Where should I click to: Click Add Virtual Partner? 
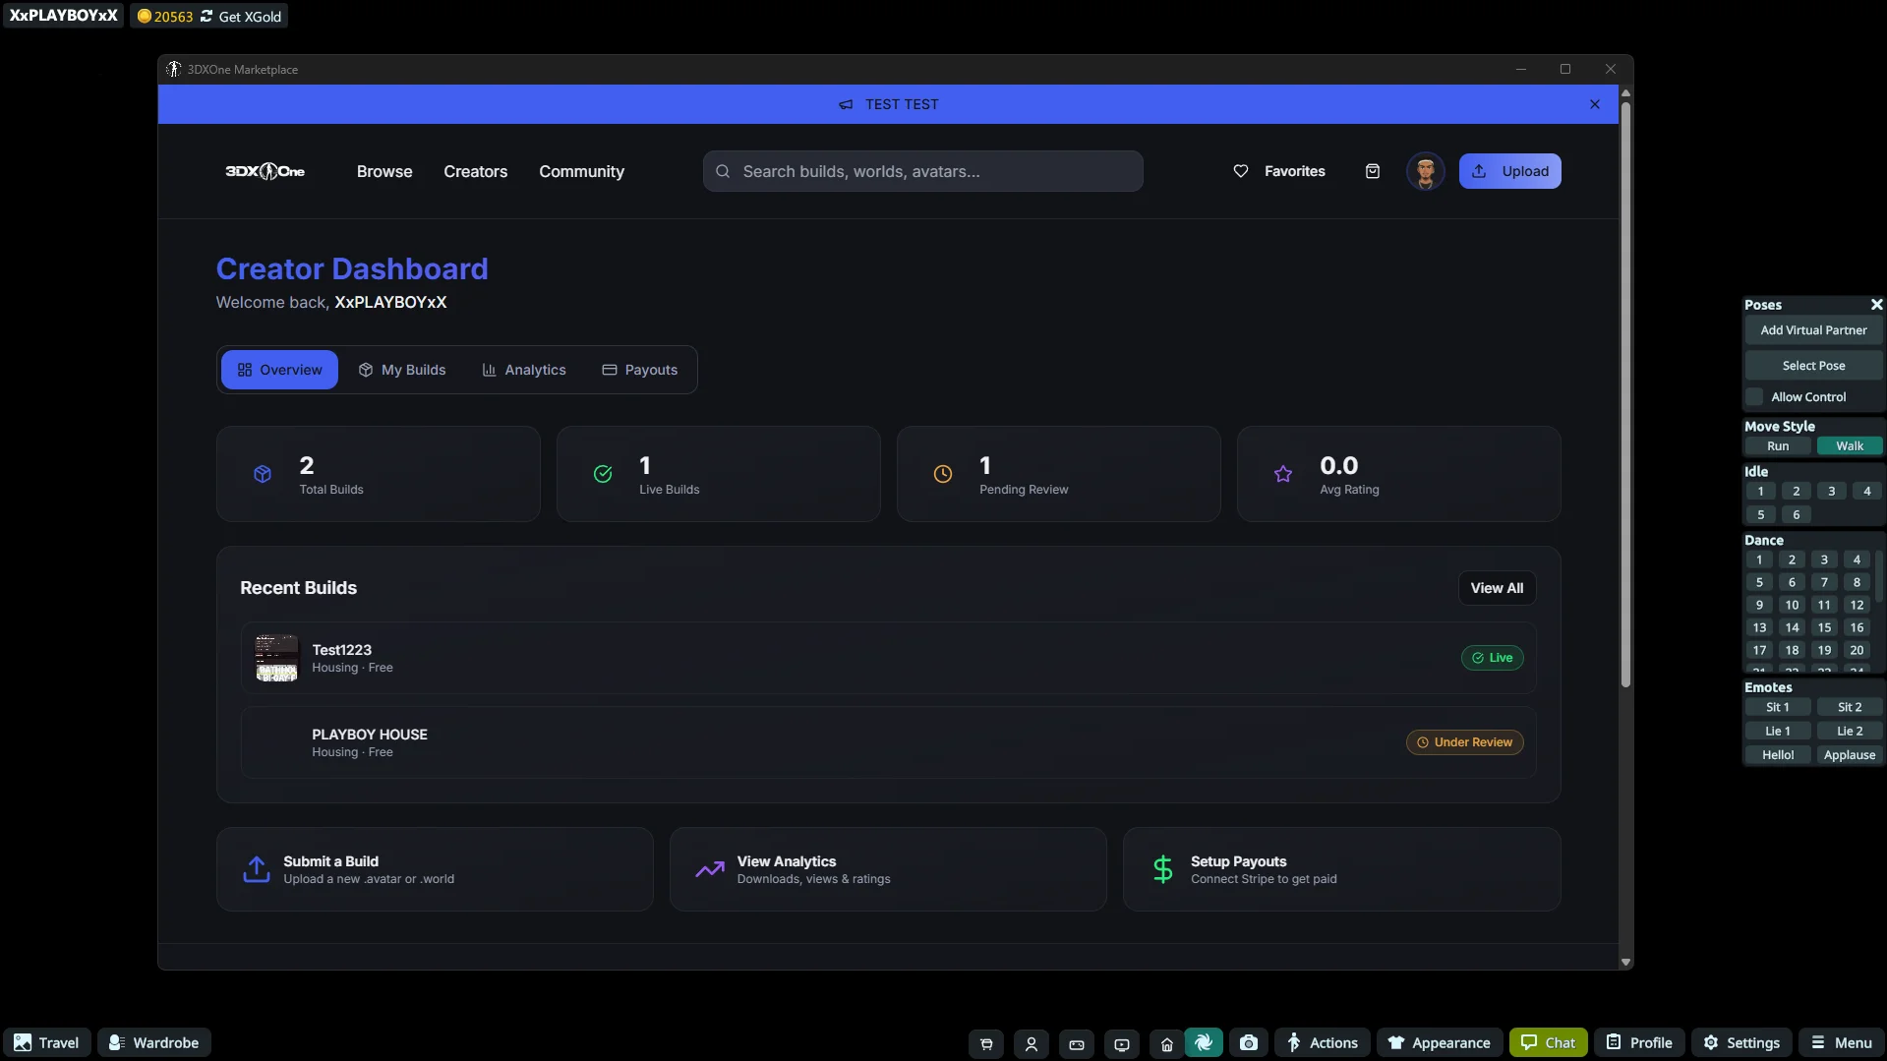1813,330
